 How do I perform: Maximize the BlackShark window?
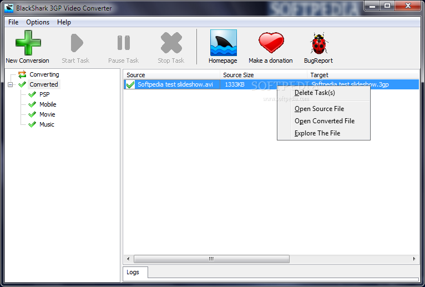pos(387,6)
